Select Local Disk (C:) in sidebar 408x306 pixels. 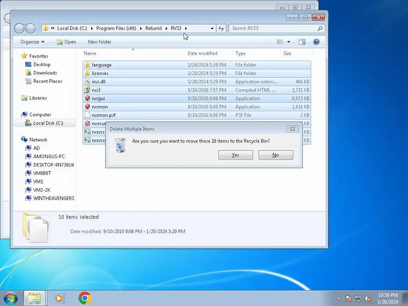coord(45,123)
